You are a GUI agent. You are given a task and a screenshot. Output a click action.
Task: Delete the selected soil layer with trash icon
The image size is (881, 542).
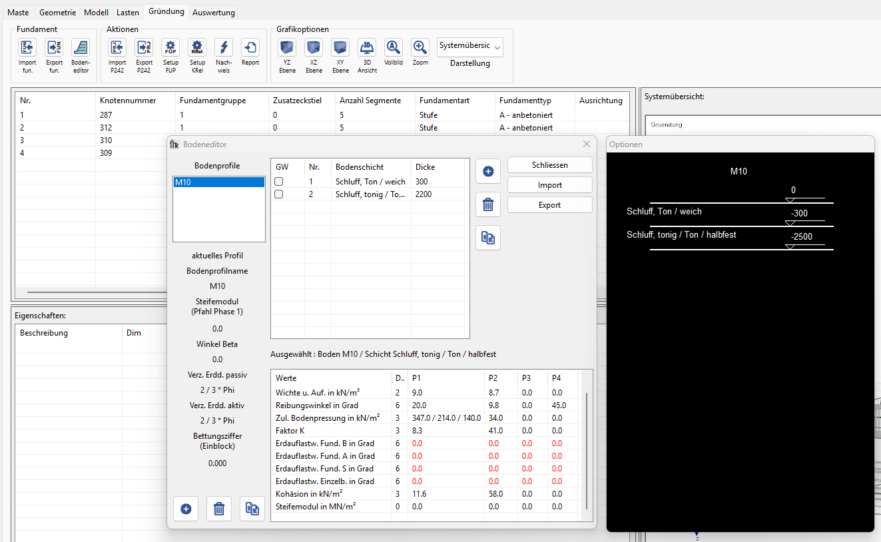coord(487,204)
